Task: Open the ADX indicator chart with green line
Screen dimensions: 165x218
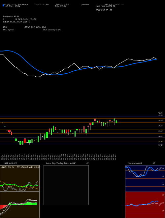Action: pos(20,178)
